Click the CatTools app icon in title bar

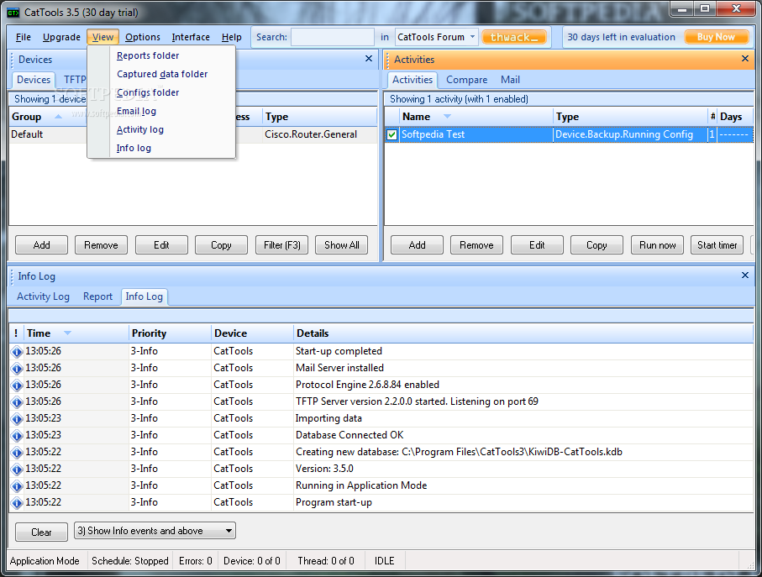pyautogui.click(x=13, y=13)
